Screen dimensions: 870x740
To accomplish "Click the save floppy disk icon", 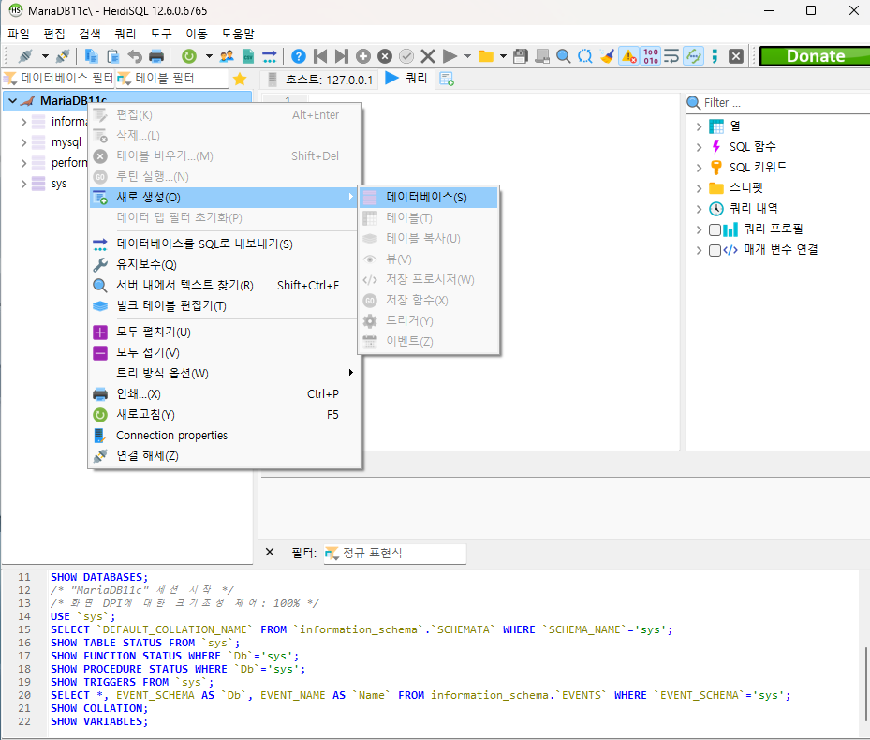I will pyautogui.click(x=521, y=56).
